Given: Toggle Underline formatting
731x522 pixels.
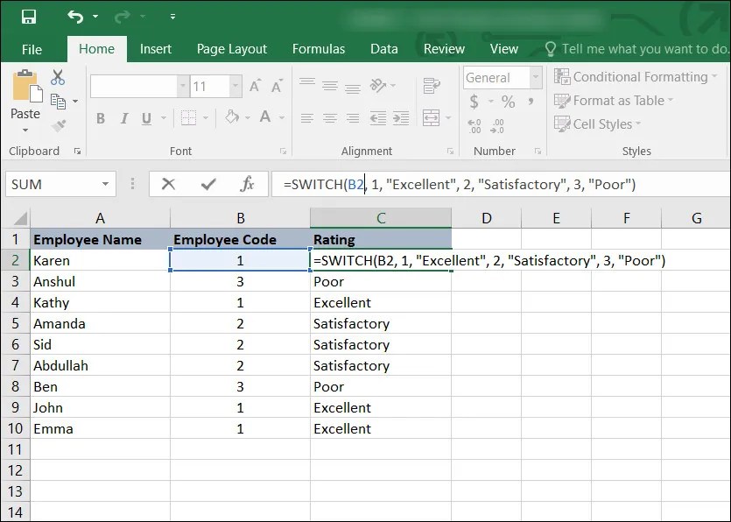Looking at the screenshot, I should click(146, 118).
